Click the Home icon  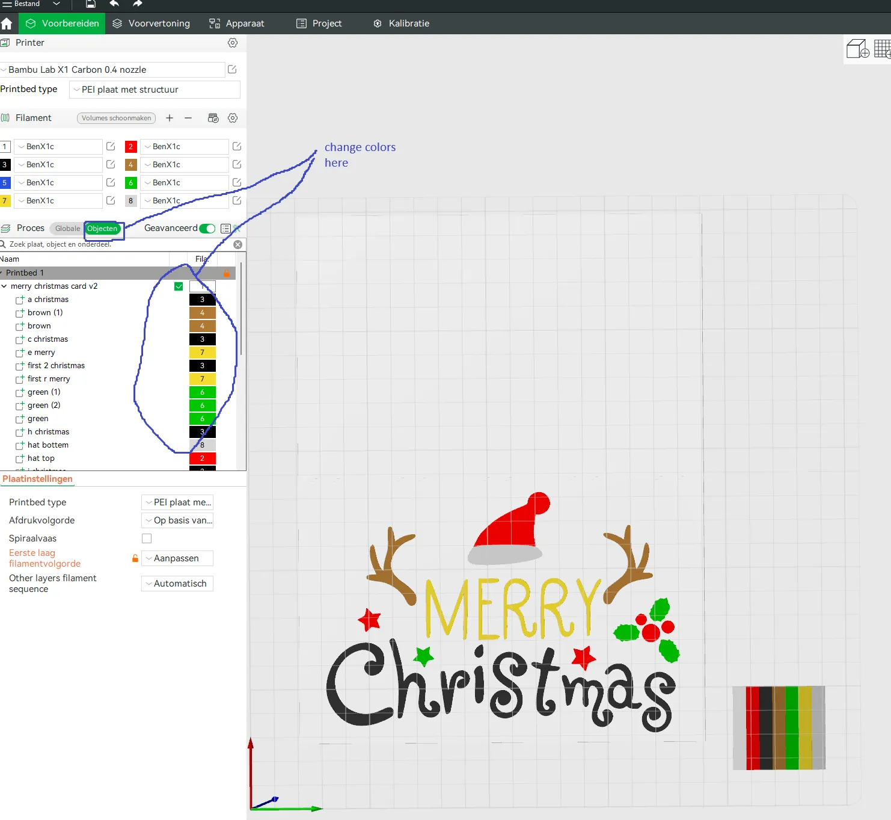[x=7, y=23]
